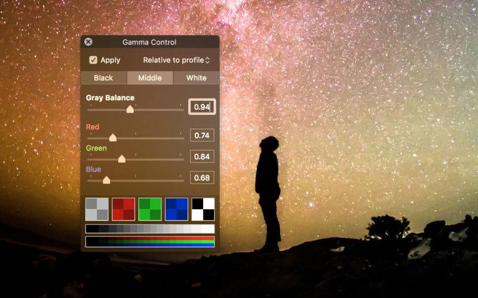Click the Green channel label
Screen dimensions: 478x298
96,148
